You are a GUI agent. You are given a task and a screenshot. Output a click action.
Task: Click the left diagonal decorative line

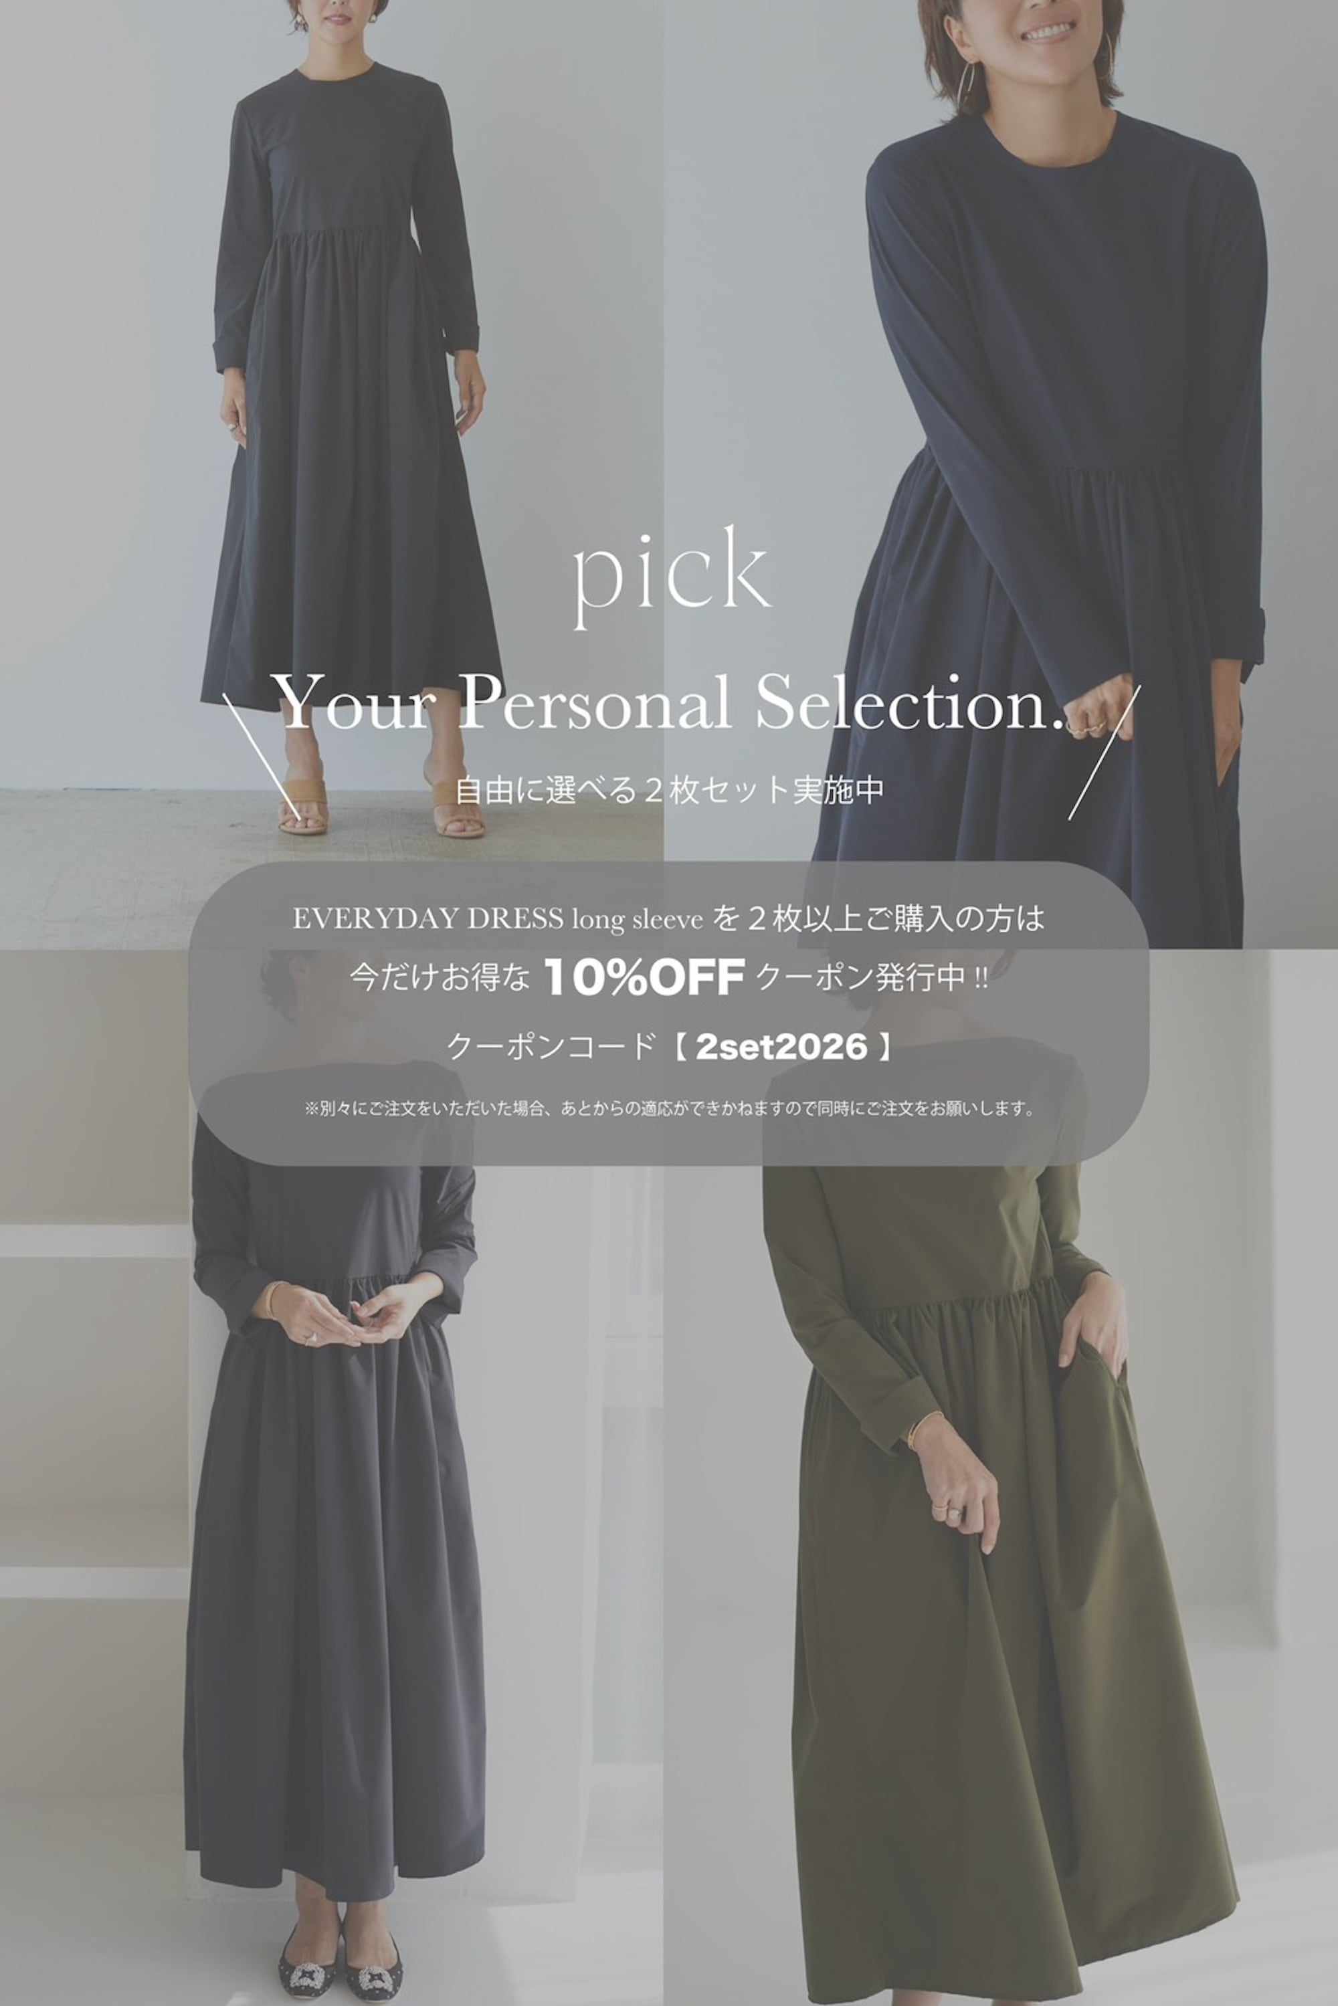[x=260, y=755]
